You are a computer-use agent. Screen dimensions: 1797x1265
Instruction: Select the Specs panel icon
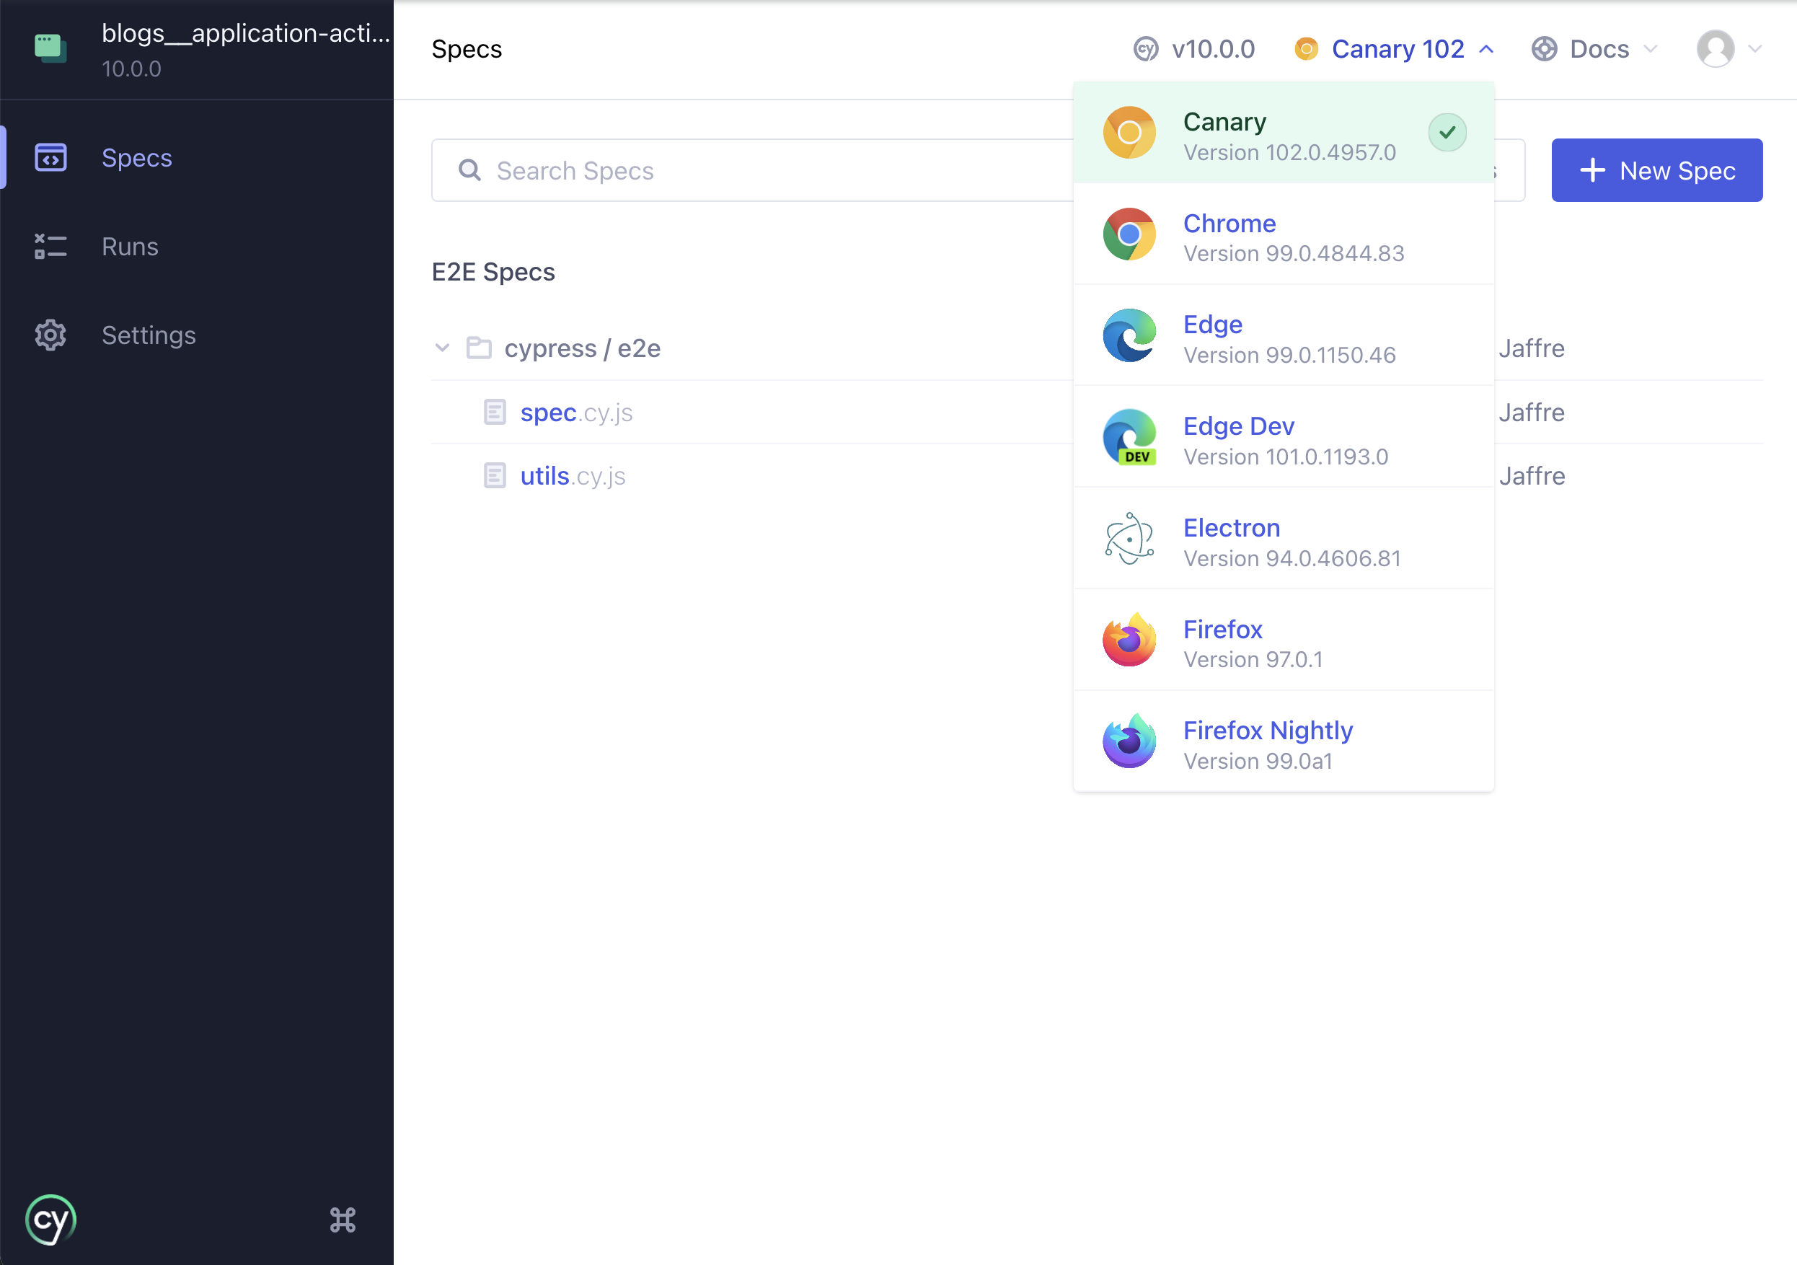[50, 156]
